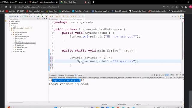Switch to the Master Stream API tab

[12, 2]
